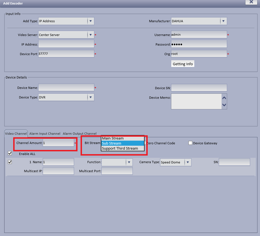Click the Zero Channel Code label
Screen dimensions: 260x236
161,143
